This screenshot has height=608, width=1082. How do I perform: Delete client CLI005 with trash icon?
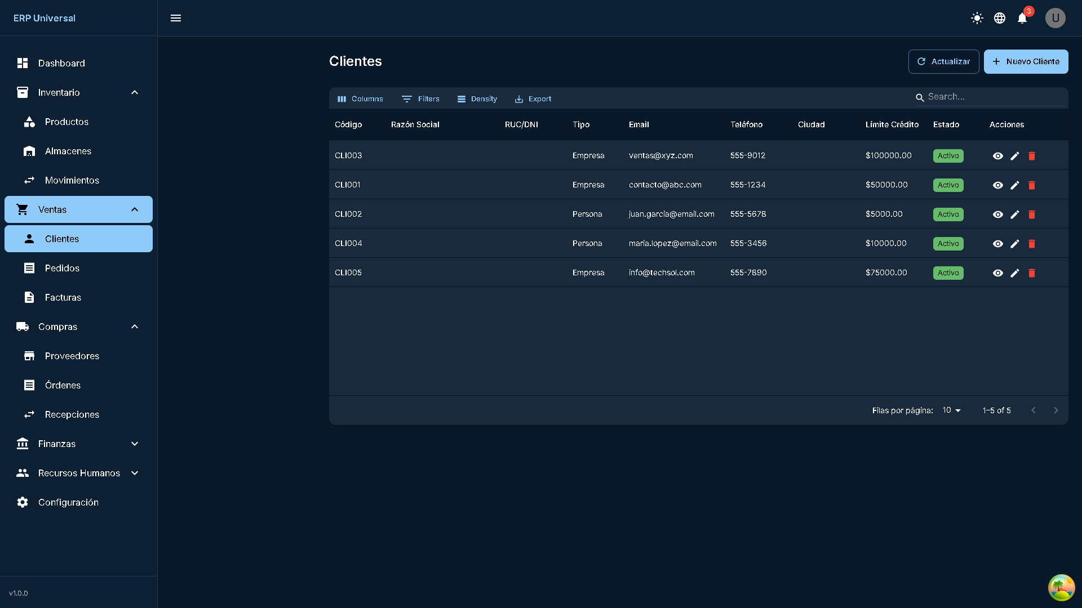tap(1032, 273)
